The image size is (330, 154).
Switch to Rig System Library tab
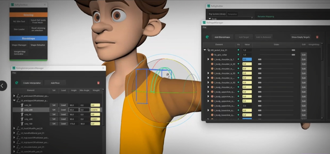(x=217, y=14)
